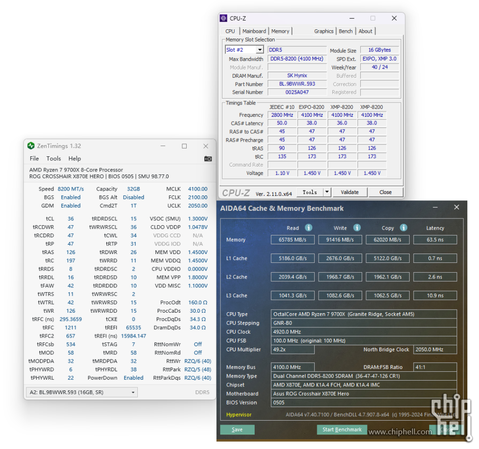Click the CPU Clock 4920.0 MHz field
The width and height of the screenshot is (479, 449).
[x=364, y=332]
